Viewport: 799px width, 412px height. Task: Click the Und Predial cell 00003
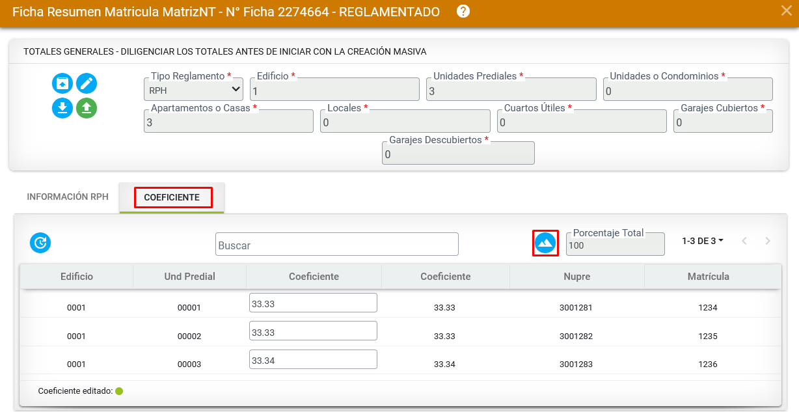pyautogui.click(x=189, y=364)
